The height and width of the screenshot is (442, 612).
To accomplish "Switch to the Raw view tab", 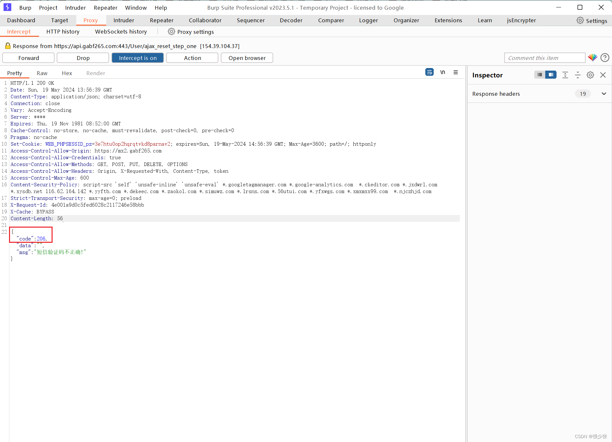I will tap(42, 73).
